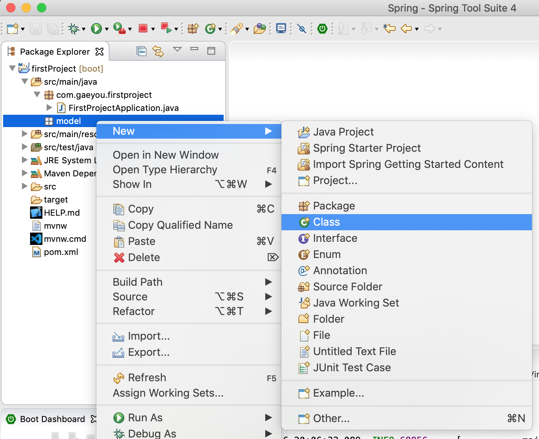Click the Save All toolbar icon
The height and width of the screenshot is (439, 539).
coord(52,28)
